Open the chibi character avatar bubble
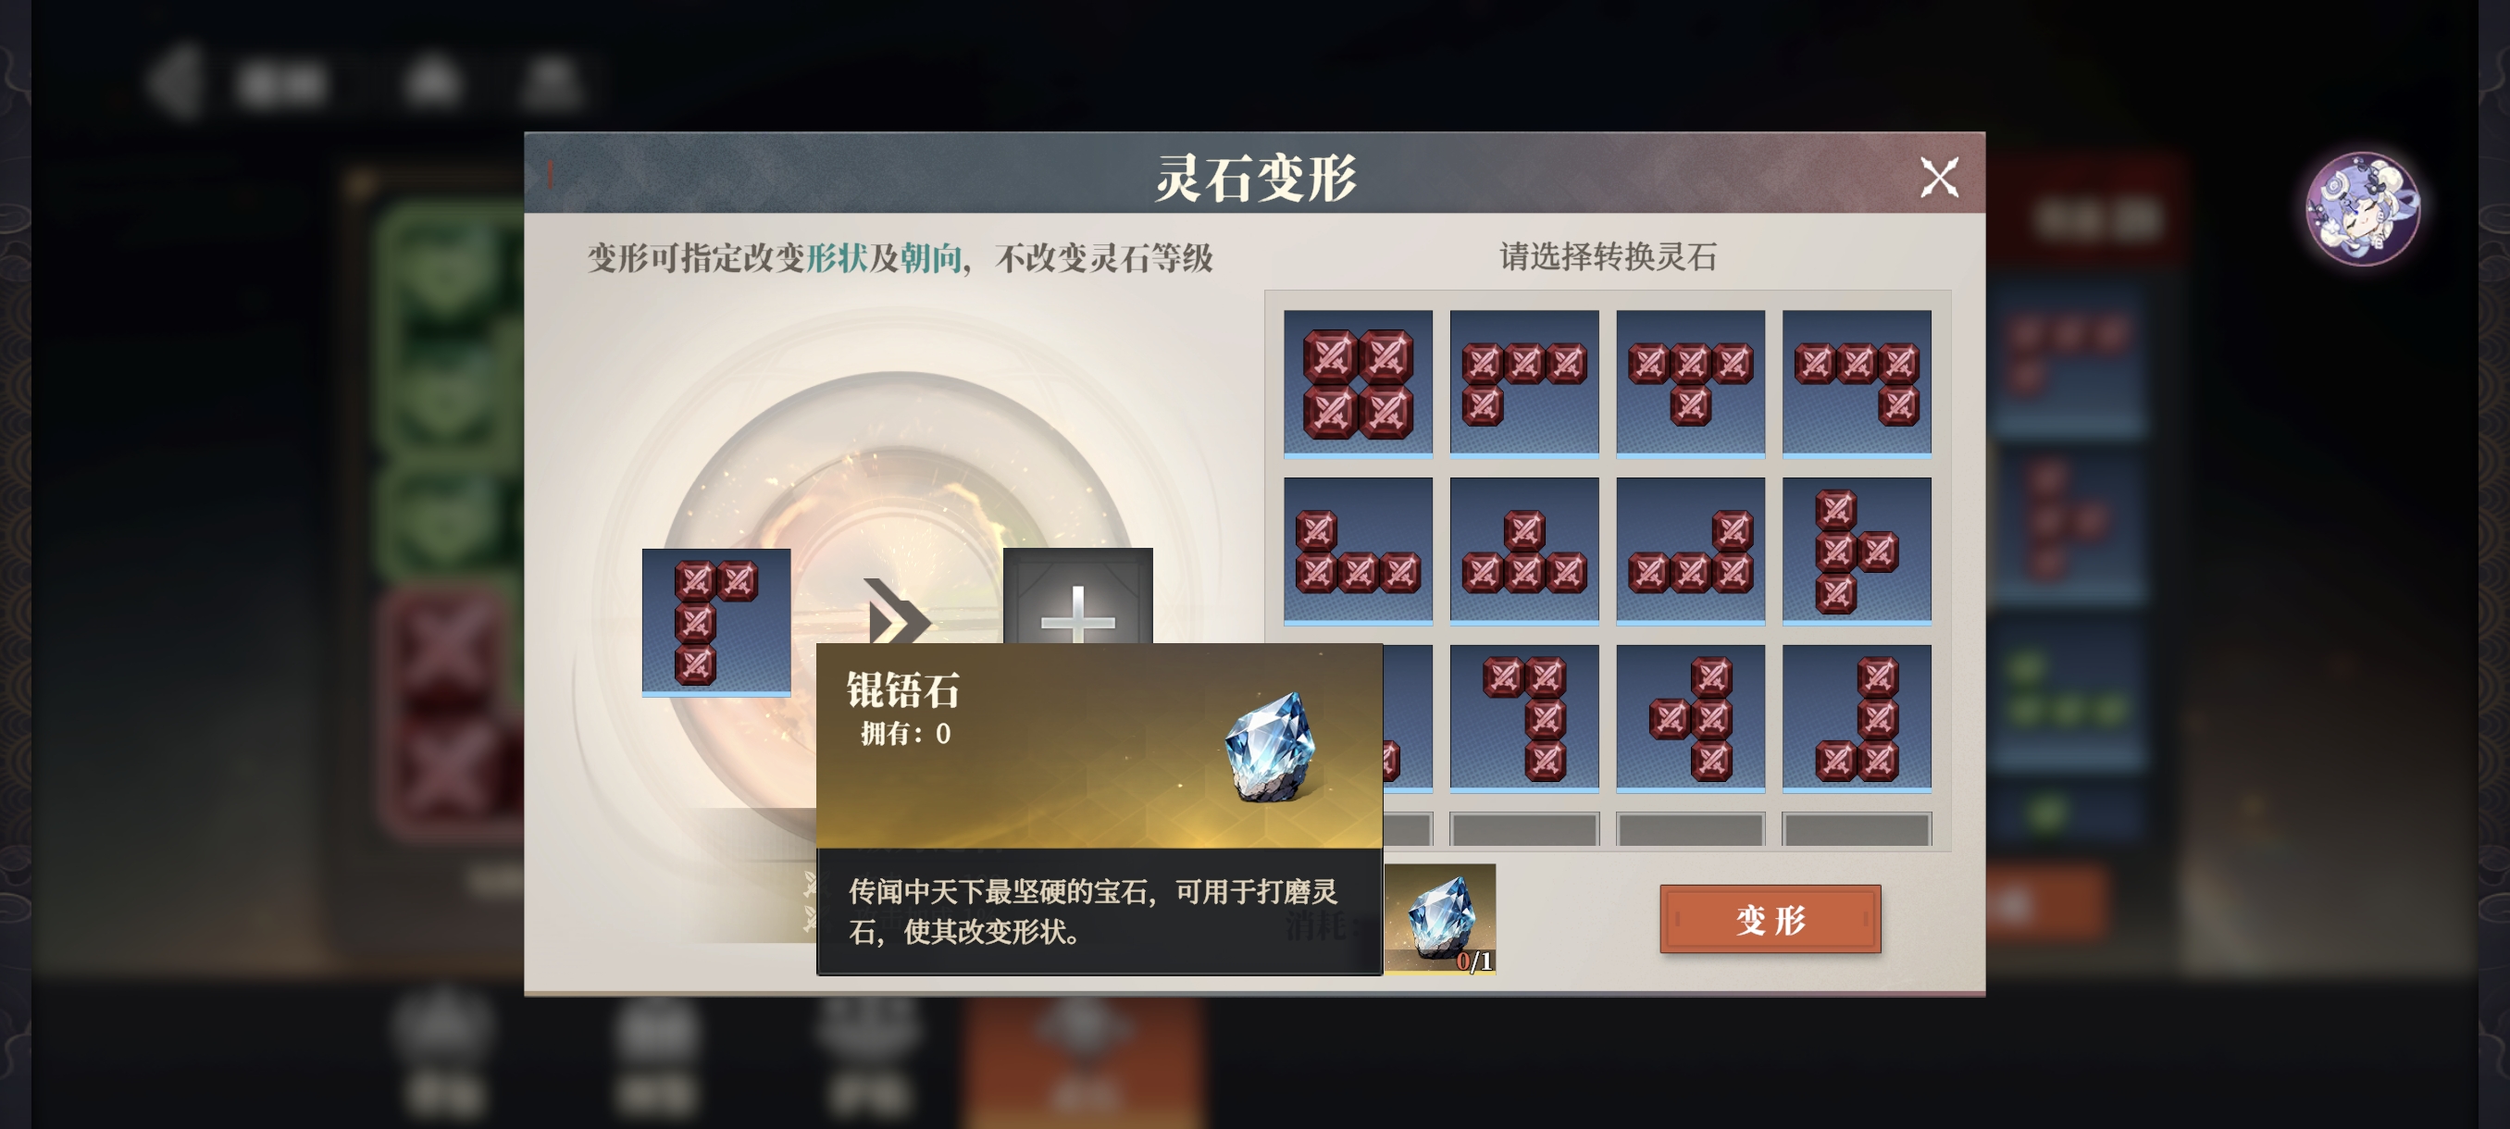 pos(2362,207)
